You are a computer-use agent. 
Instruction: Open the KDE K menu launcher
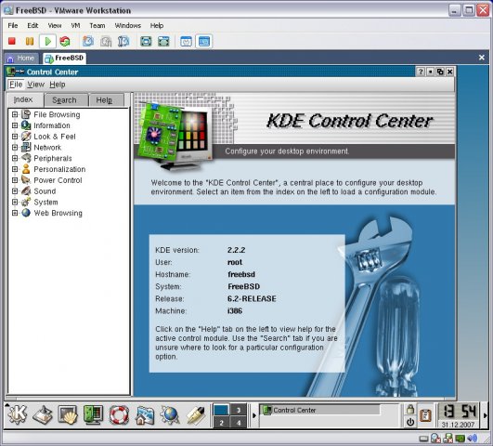17,414
